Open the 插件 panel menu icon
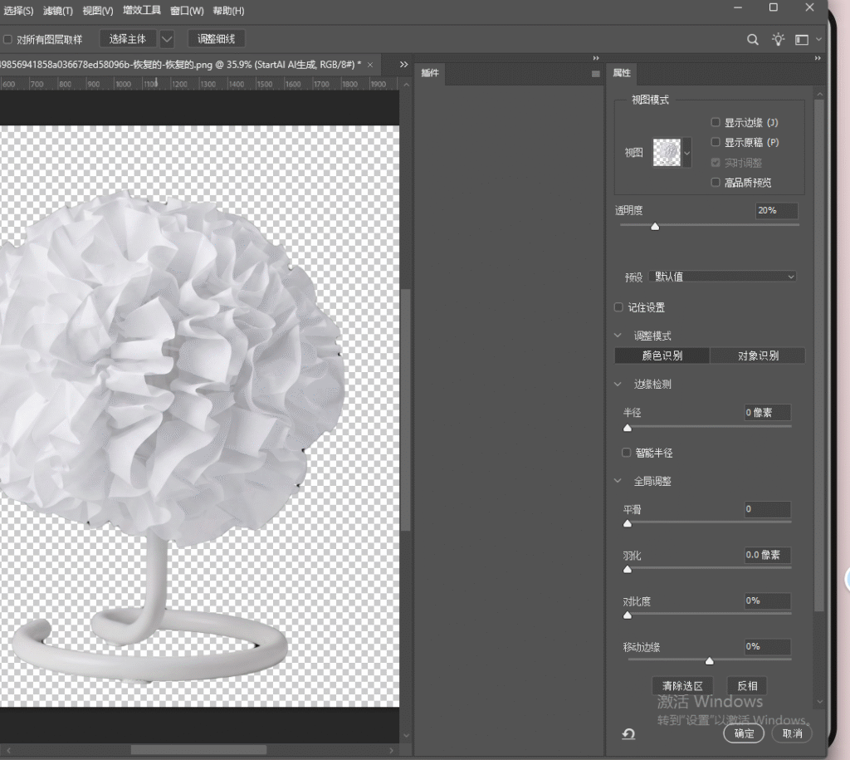 coord(596,74)
